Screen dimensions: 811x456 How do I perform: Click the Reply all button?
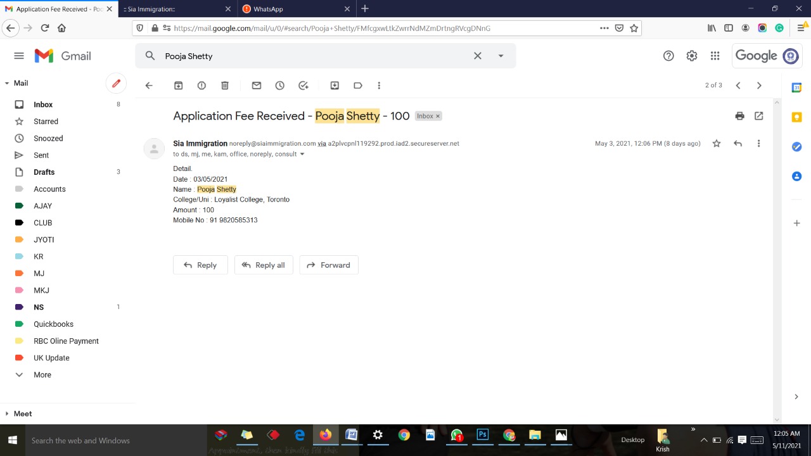[x=264, y=265]
